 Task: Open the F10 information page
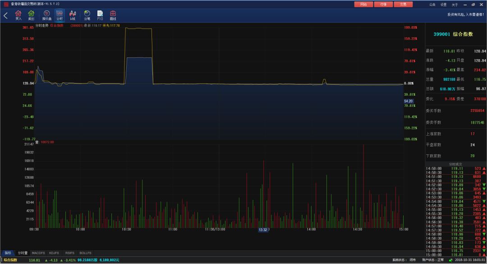[100, 15]
